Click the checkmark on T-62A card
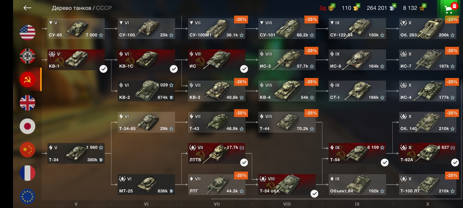 (x=455, y=162)
